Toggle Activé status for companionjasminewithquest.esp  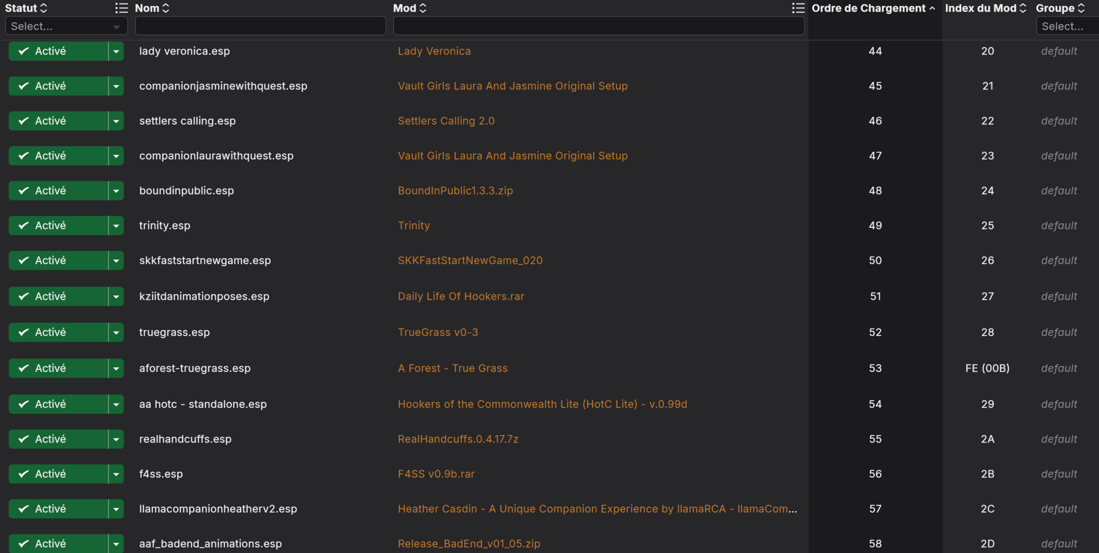tap(58, 86)
